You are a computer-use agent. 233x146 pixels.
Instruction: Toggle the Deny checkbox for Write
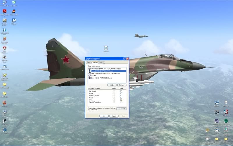(x=121, y=100)
